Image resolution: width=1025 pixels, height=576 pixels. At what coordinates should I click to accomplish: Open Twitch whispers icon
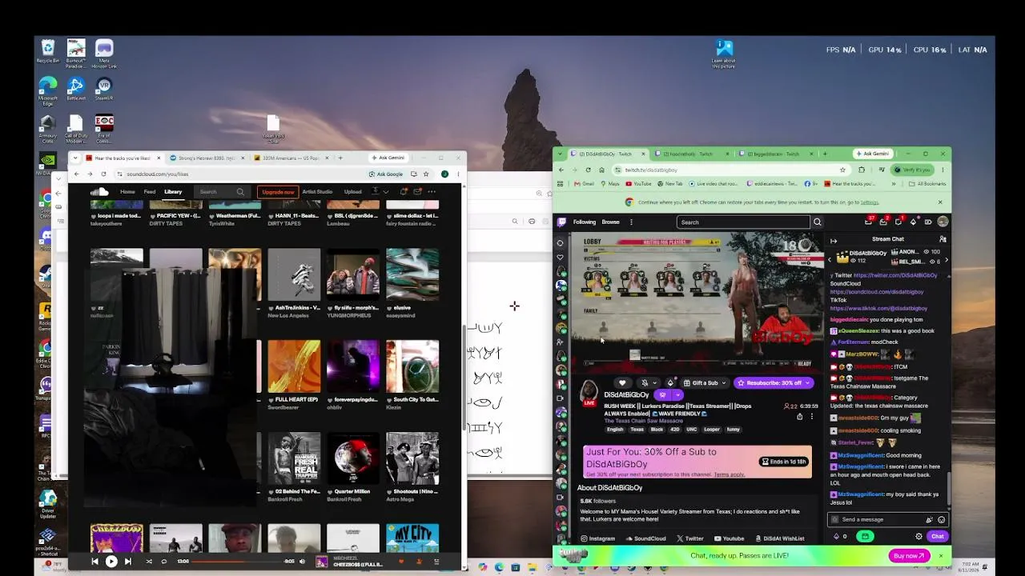click(x=898, y=222)
